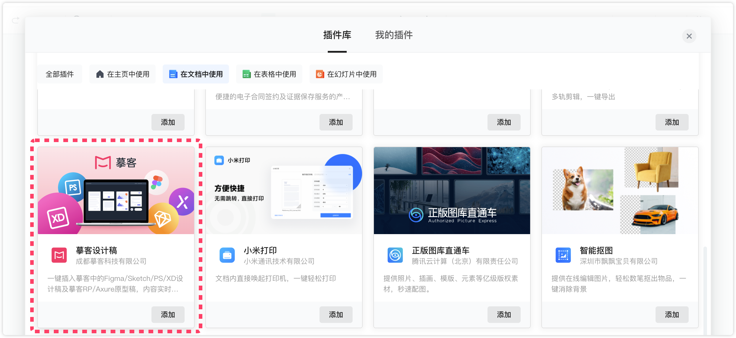736x338 pixels.
Task: Filter by 在幻灯片中使用
Action: coord(346,74)
